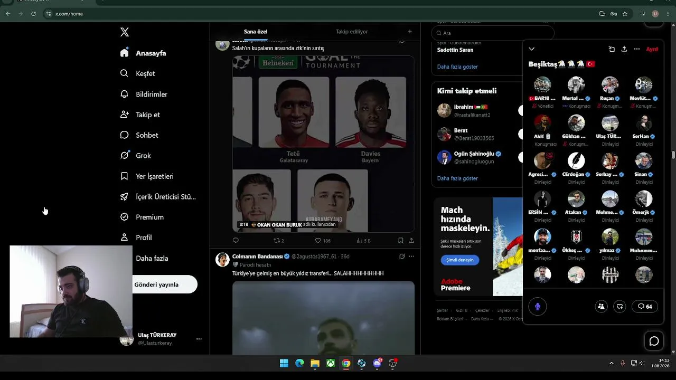The height and width of the screenshot is (380, 676).
Task: Go to the Premium page
Action: coord(142,217)
